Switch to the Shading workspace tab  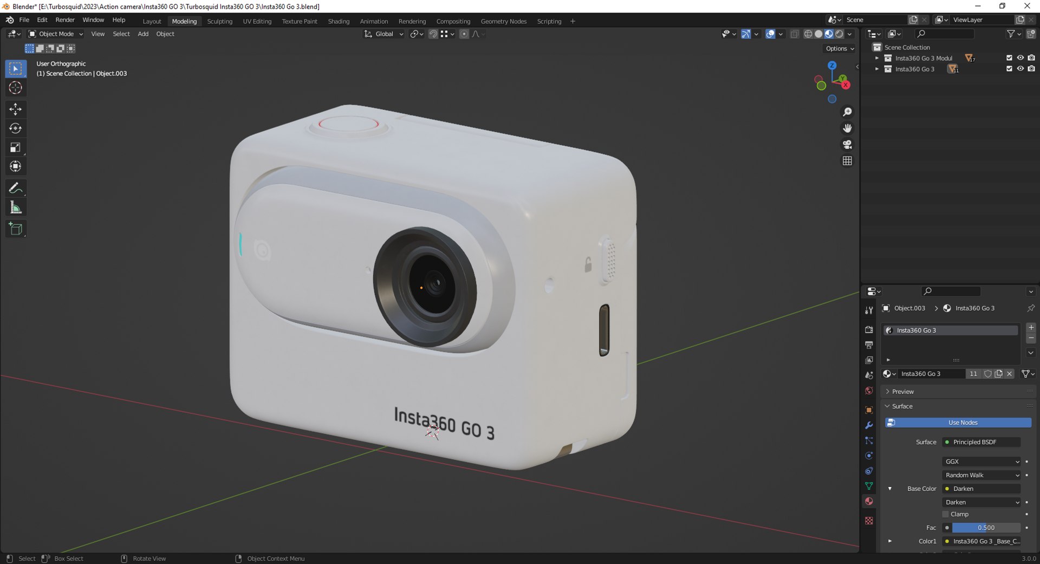pyautogui.click(x=339, y=21)
